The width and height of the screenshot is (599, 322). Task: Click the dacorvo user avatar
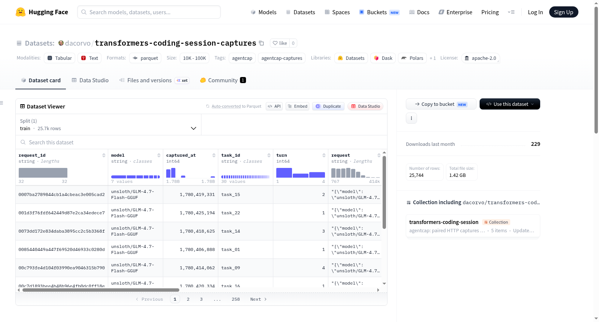61,43
